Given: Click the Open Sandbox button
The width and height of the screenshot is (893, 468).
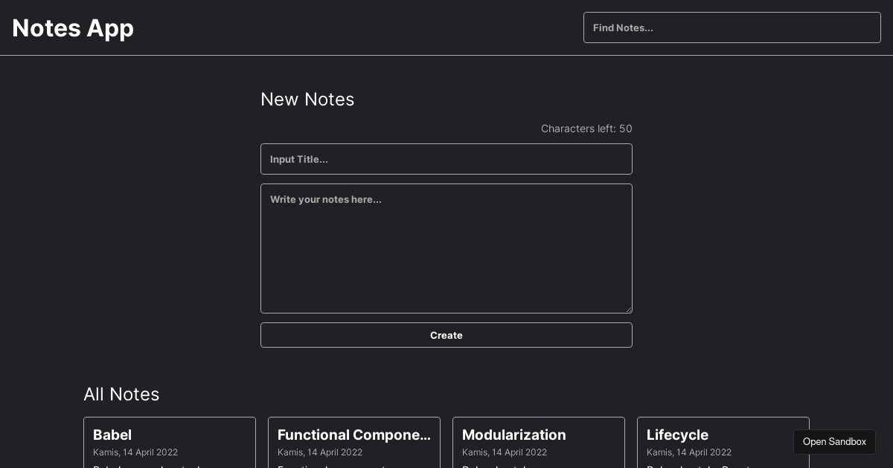Looking at the screenshot, I should click(834, 441).
